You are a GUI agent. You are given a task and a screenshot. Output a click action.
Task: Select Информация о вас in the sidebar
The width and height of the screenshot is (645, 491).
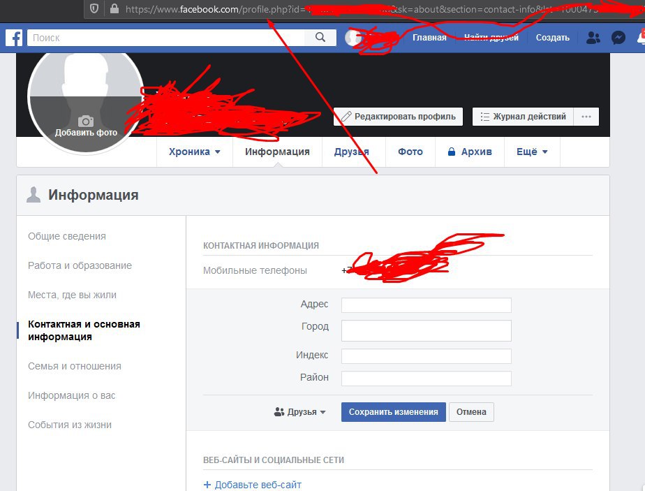[72, 395]
